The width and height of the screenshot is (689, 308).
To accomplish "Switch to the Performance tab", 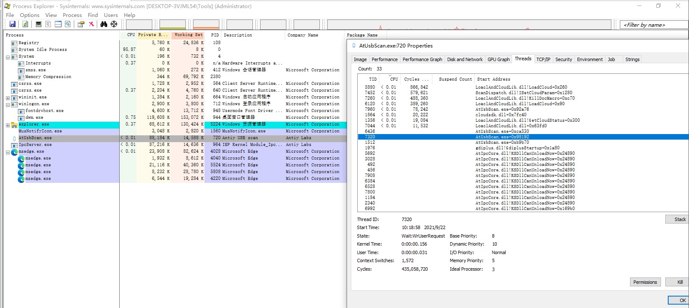I will click(385, 59).
